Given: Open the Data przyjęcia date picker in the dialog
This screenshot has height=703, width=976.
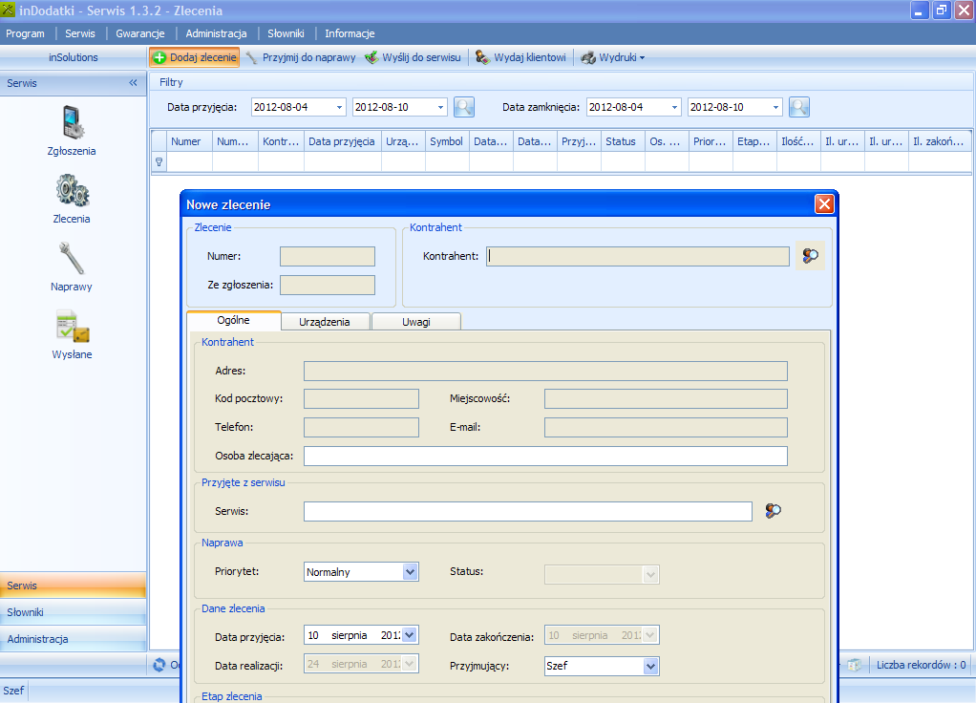Looking at the screenshot, I should click(x=409, y=635).
